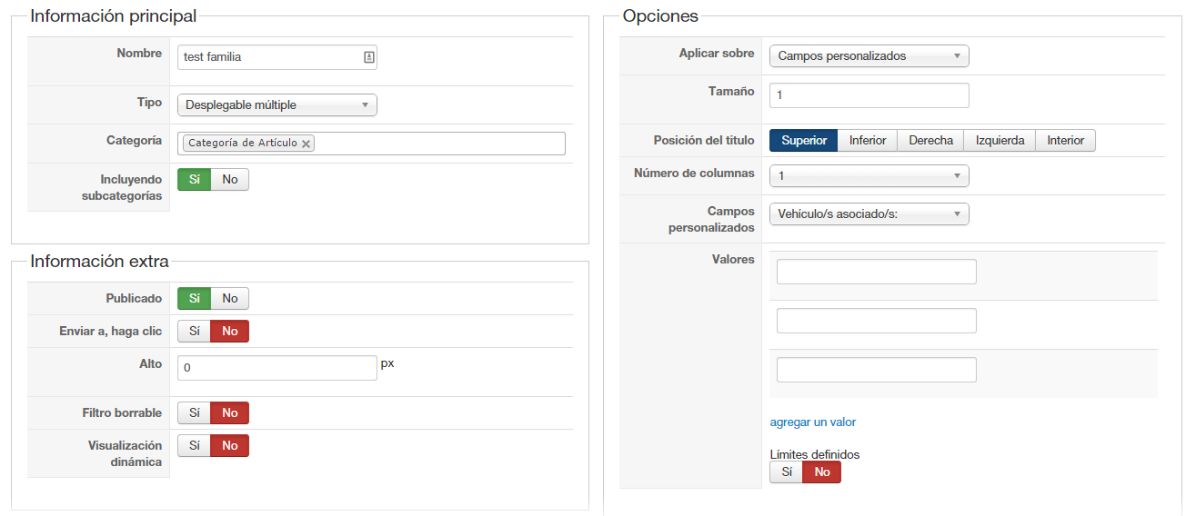The height and width of the screenshot is (516, 1196).
Task: Select Inferior title position
Action: pyautogui.click(x=868, y=141)
